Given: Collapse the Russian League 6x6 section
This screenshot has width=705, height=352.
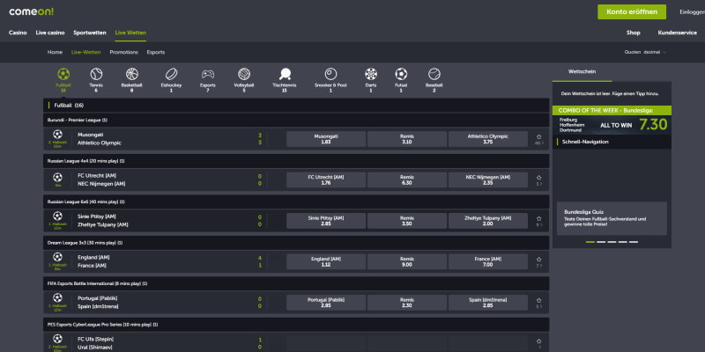Looking at the screenshot, I should 296,202.
